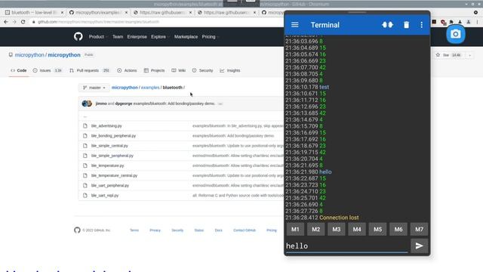The height and width of the screenshot is (272, 483).
Task: Send the message with arrow button
Action: point(420,246)
